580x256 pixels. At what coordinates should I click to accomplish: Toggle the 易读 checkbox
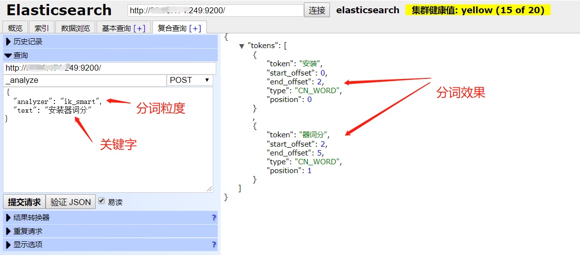pos(101,201)
